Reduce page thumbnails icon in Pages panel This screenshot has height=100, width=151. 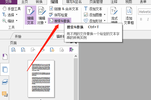[23, 50]
